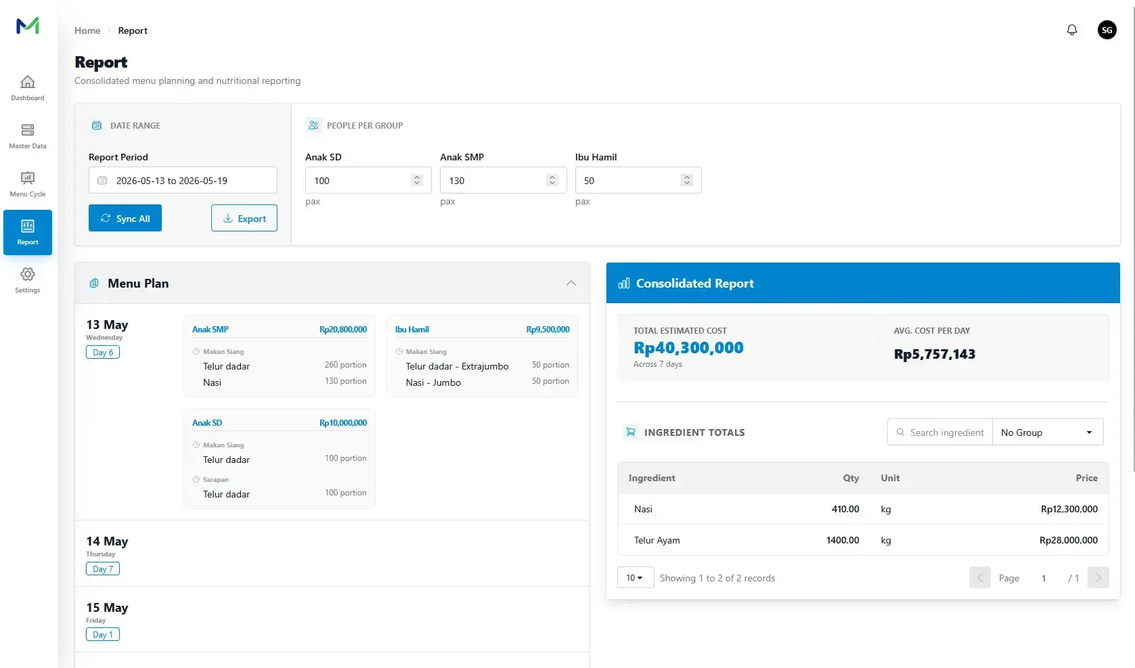The height and width of the screenshot is (668, 1135).
Task: Click the app logo in the sidebar
Action: tap(28, 26)
